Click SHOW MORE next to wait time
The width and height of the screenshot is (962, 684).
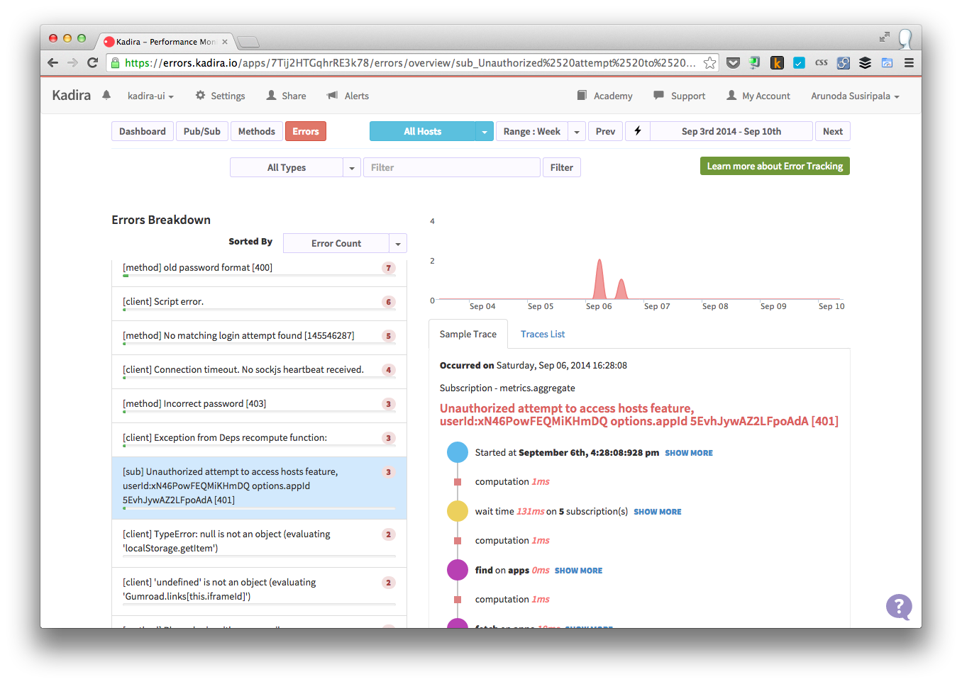(x=658, y=512)
